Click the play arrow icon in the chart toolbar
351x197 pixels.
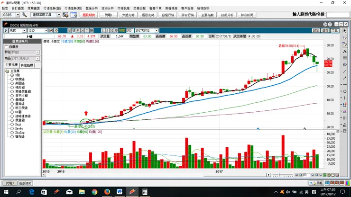tap(6, 30)
